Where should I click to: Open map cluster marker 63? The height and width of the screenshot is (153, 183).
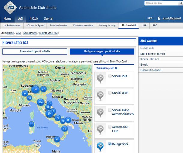click(64, 129)
